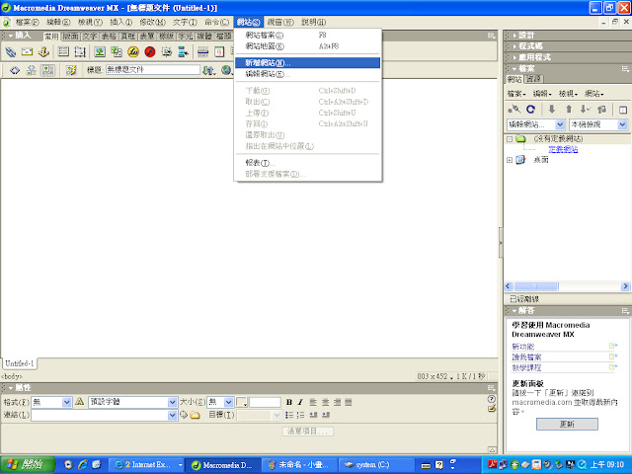Select 新增網站 from the Site menu

point(307,63)
